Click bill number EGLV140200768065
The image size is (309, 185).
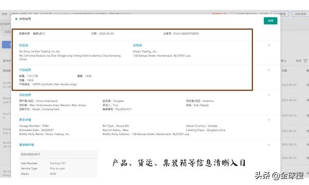(x=186, y=34)
